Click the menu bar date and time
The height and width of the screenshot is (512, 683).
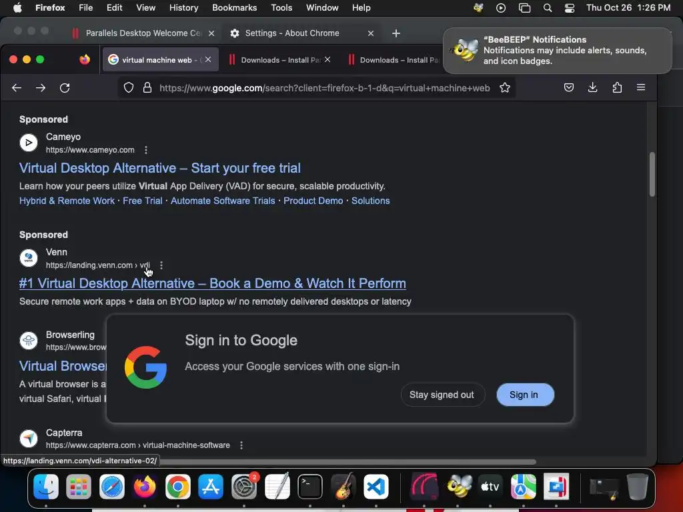pyautogui.click(x=628, y=8)
